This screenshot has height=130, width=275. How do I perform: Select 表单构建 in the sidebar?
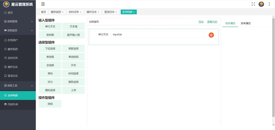click(18, 95)
